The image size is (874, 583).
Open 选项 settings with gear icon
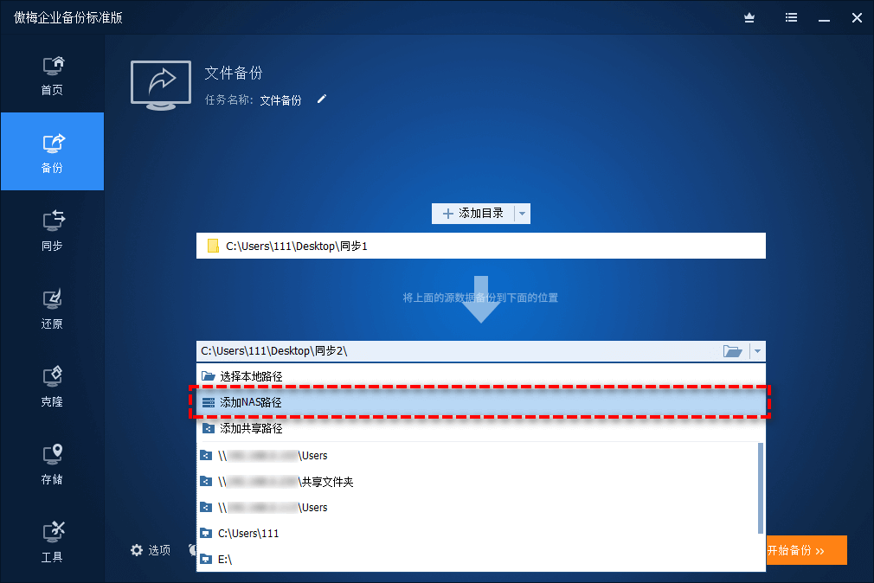151,550
